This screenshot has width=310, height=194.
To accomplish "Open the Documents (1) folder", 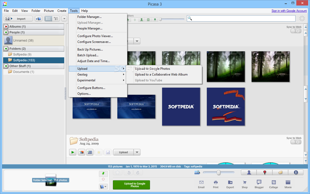I will (34, 72).
